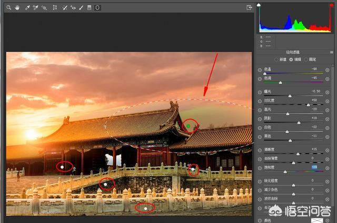Click the 色温 value field showing -98

click(x=314, y=69)
